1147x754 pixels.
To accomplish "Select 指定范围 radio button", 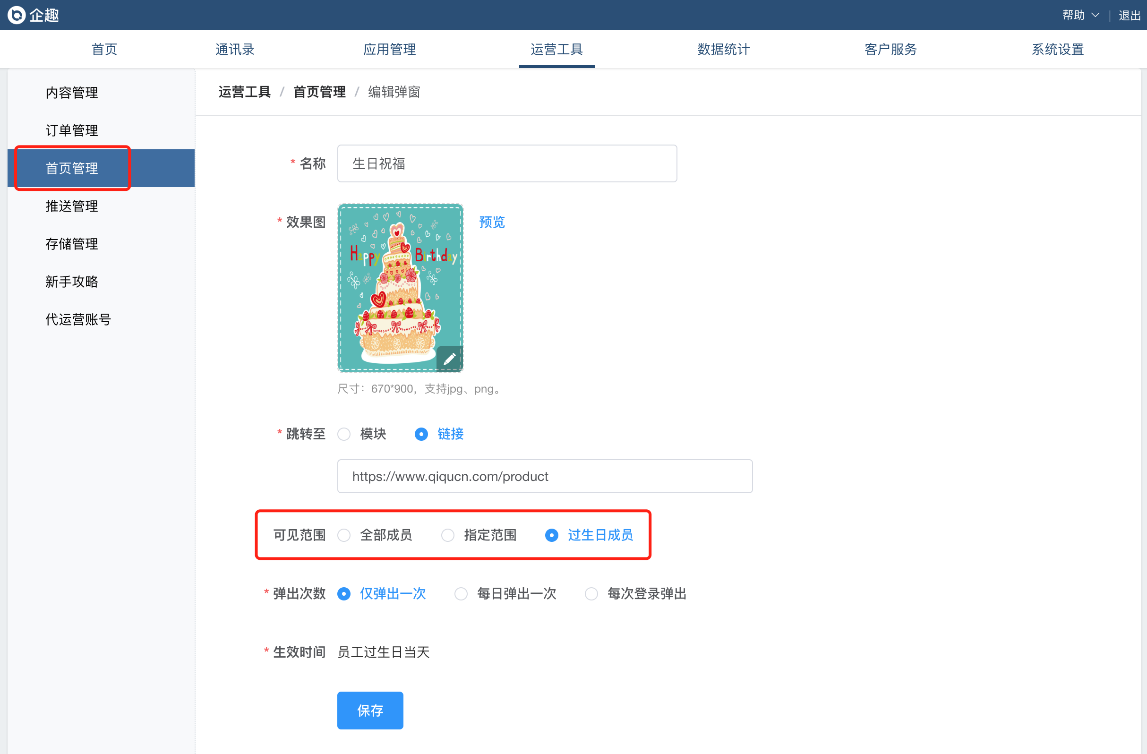I will [x=448, y=535].
